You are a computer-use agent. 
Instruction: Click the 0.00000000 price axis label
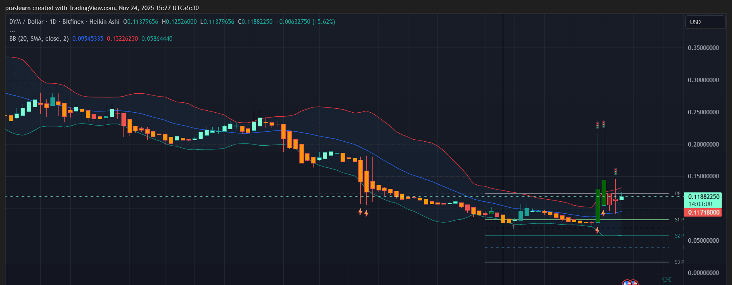[703, 273]
